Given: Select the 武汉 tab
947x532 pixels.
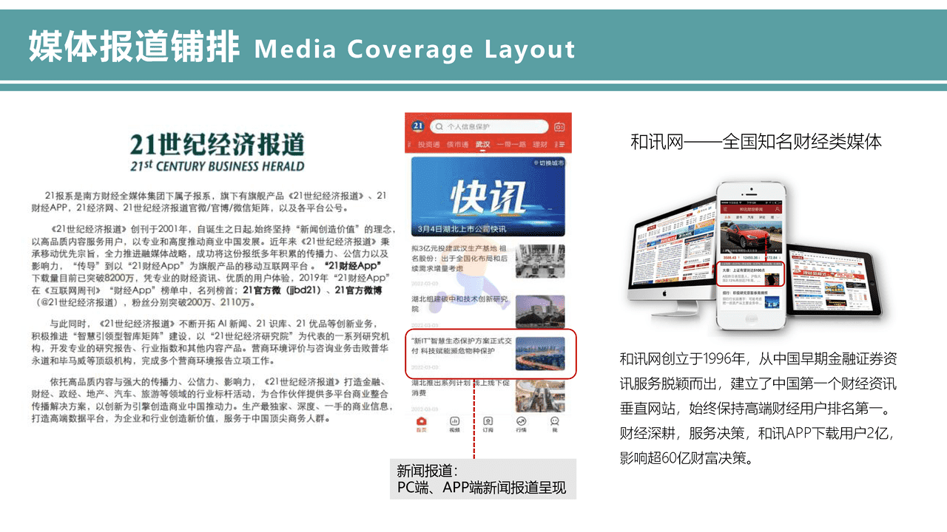Looking at the screenshot, I should tap(482, 144).
